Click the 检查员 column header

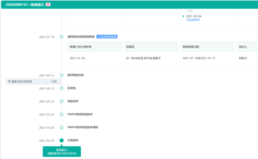(x=130, y=47)
